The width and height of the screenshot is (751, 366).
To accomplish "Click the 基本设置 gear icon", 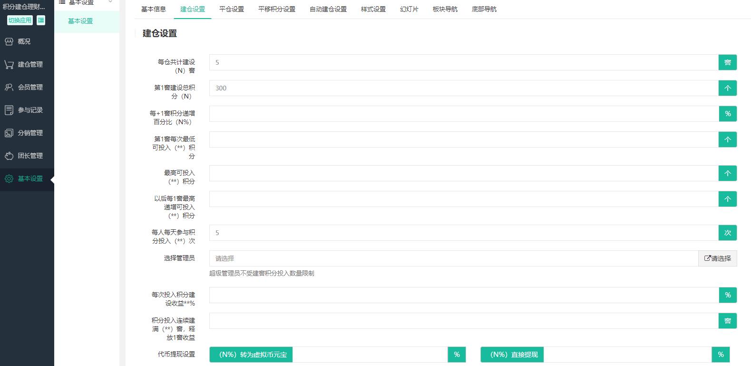I will pos(9,178).
